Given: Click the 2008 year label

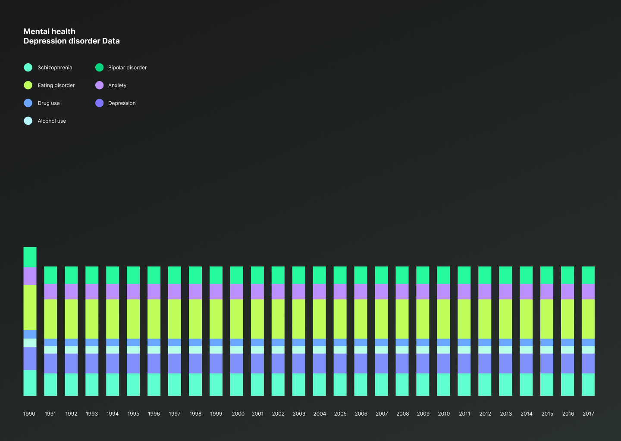Looking at the screenshot, I should [x=402, y=414].
